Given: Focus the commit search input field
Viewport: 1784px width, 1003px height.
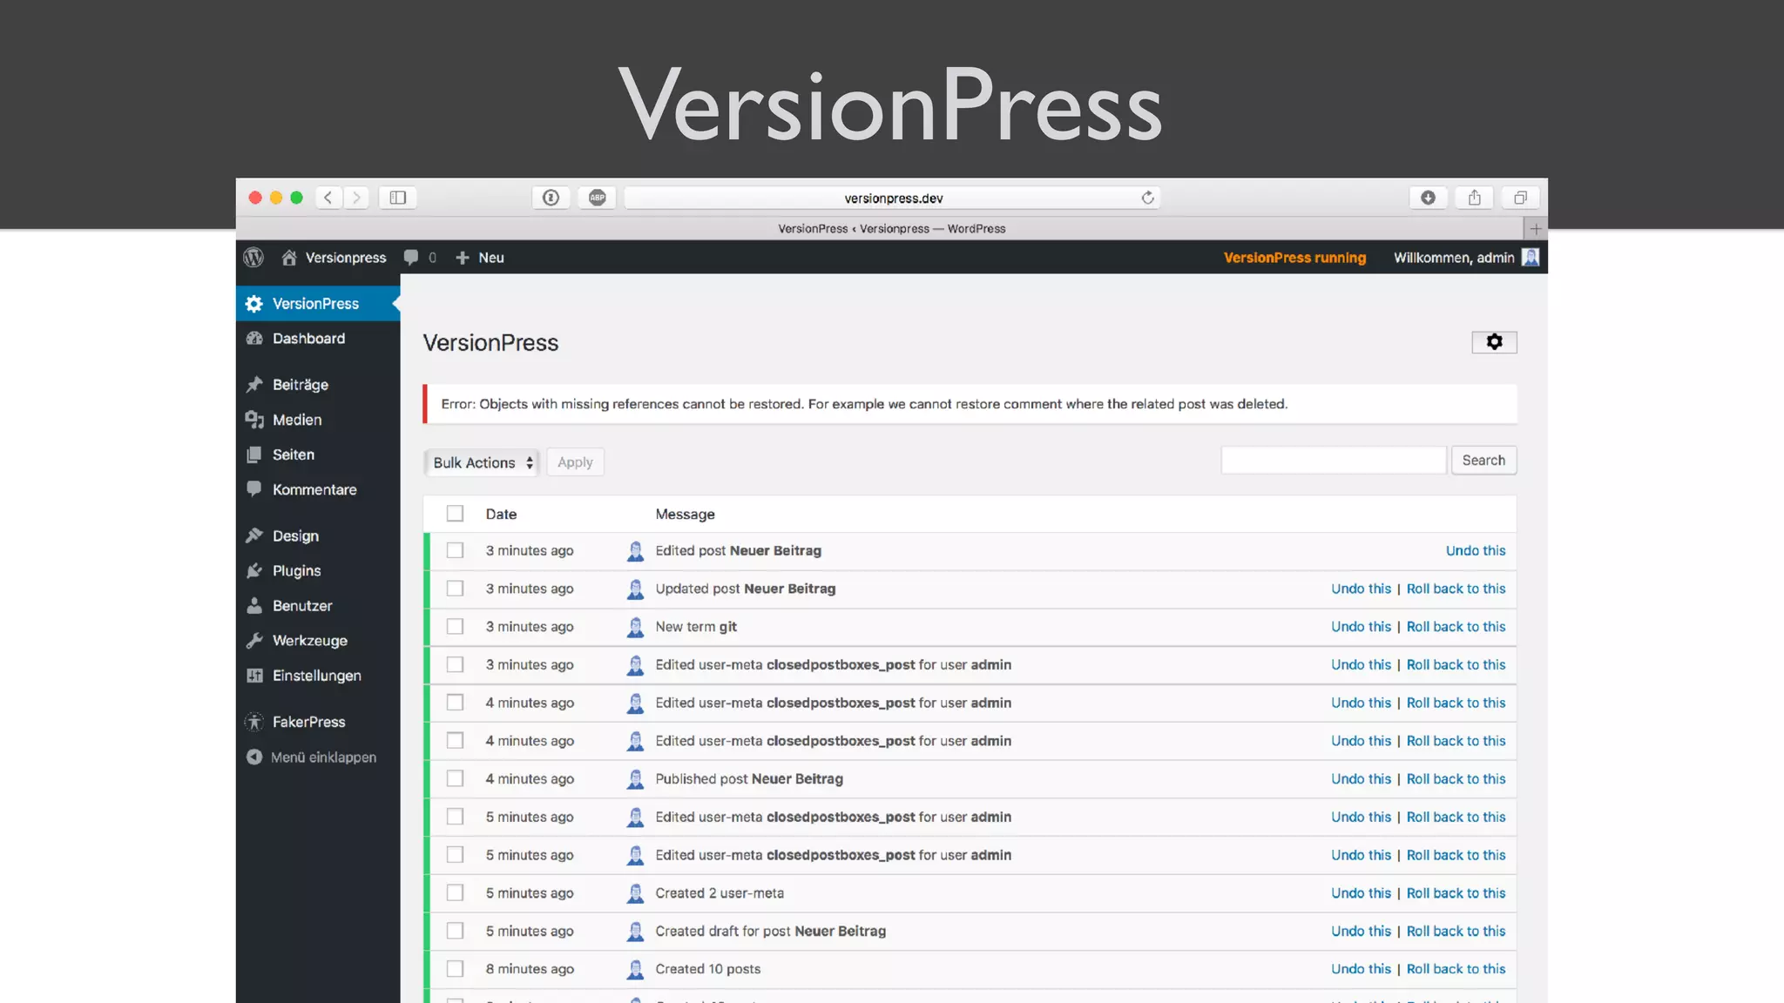Looking at the screenshot, I should tap(1334, 461).
